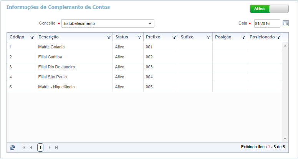Click the Data input field
This screenshot has width=298, height=159.
coord(267,23)
